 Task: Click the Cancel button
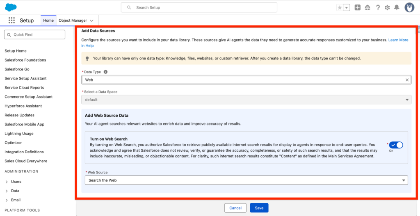point(235,208)
